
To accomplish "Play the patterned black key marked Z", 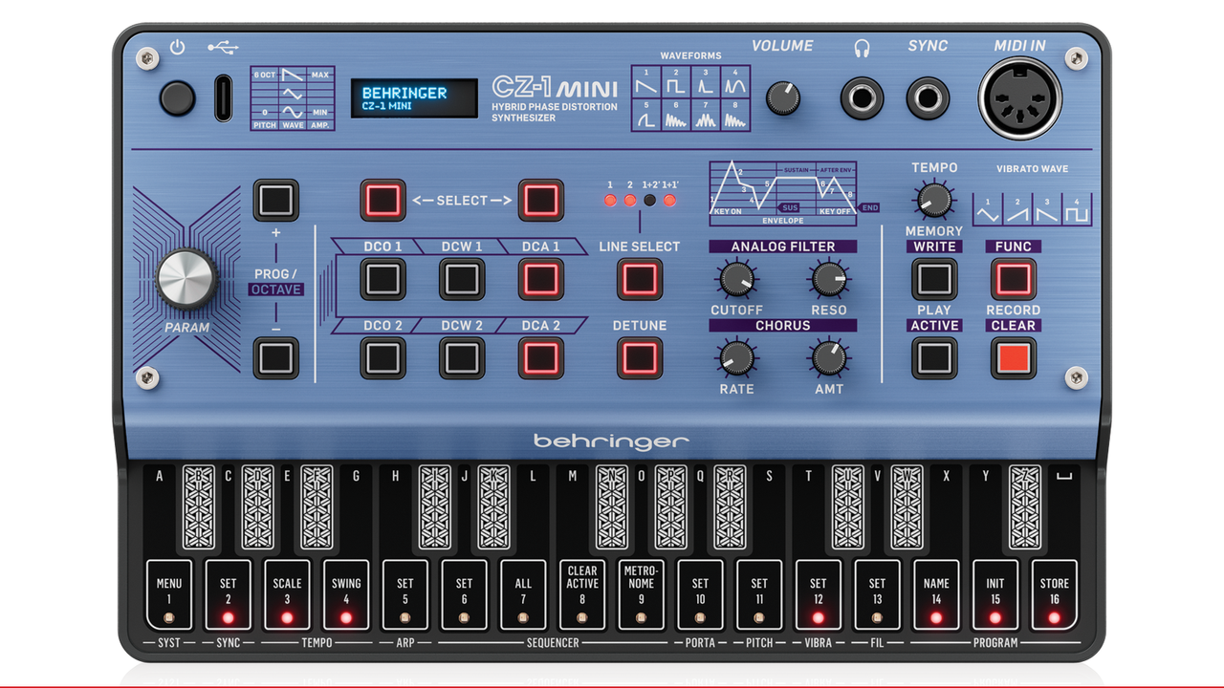I will [1025, 507].
